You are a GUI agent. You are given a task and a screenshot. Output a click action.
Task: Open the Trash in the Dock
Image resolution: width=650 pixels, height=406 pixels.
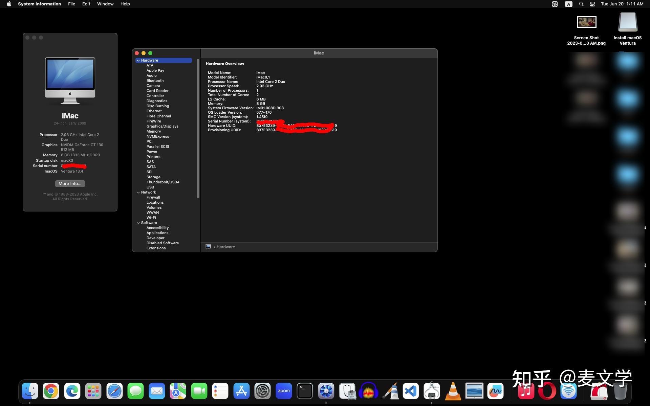620,391
